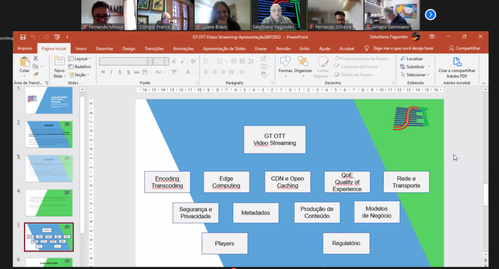Switch to the Transições tab
The width and height of the screenshot is (499, 269).
[x=154, y=48]
